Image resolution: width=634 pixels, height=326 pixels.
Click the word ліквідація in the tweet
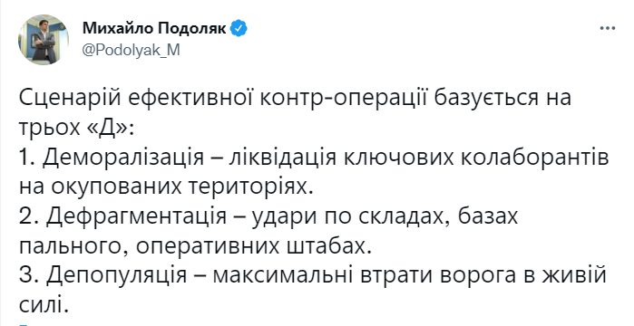point(282,158)
